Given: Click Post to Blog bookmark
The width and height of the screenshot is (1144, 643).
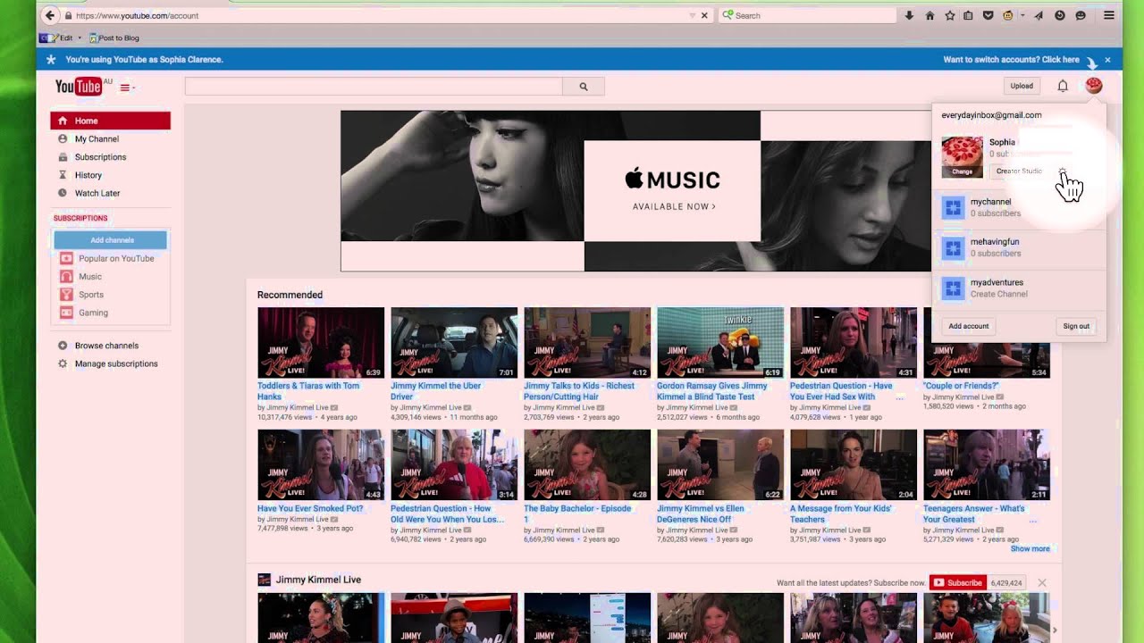Looking at the screenshot, I should click(114, 38).
